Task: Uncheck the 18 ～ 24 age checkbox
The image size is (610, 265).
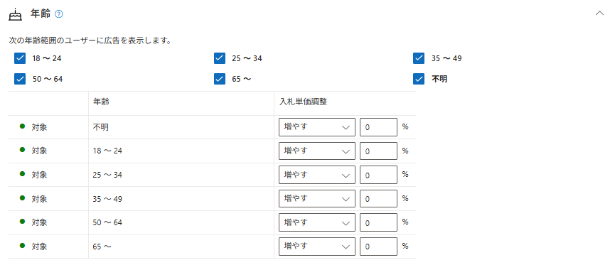Action: (x=20, y=58)
